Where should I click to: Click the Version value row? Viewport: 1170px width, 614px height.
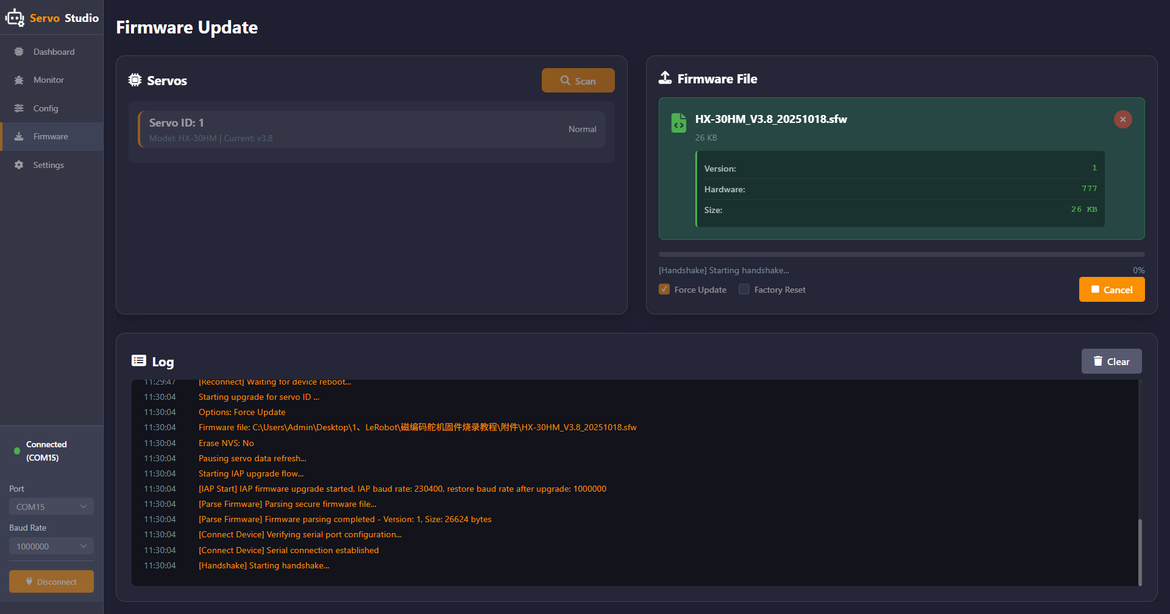click(x=901, y=169)
